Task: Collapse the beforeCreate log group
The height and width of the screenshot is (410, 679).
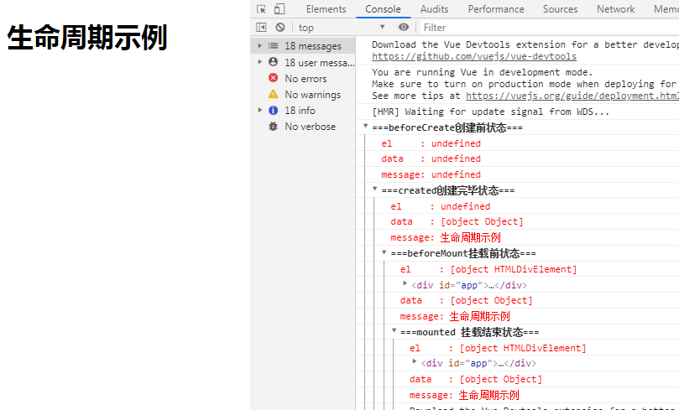Action: (x=365, y=127)
